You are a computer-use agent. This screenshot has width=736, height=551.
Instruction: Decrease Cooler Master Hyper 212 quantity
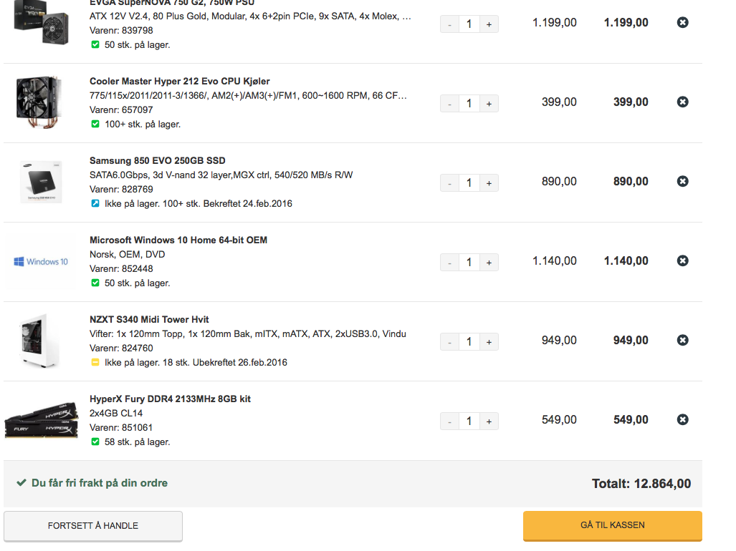point(449,104)
